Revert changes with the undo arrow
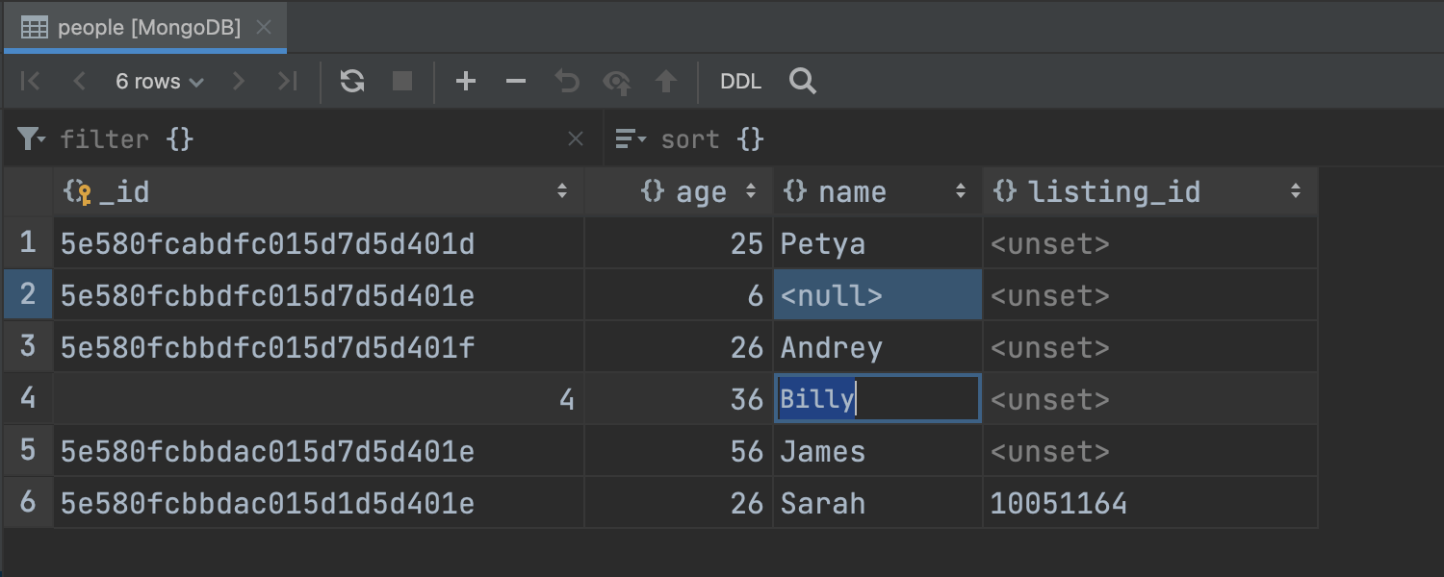Viewport: 1444px width, 577px height. click(x=567, y=82)
